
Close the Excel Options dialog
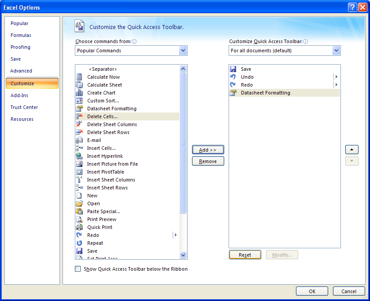pyautogui.click(x=363, y=7)
